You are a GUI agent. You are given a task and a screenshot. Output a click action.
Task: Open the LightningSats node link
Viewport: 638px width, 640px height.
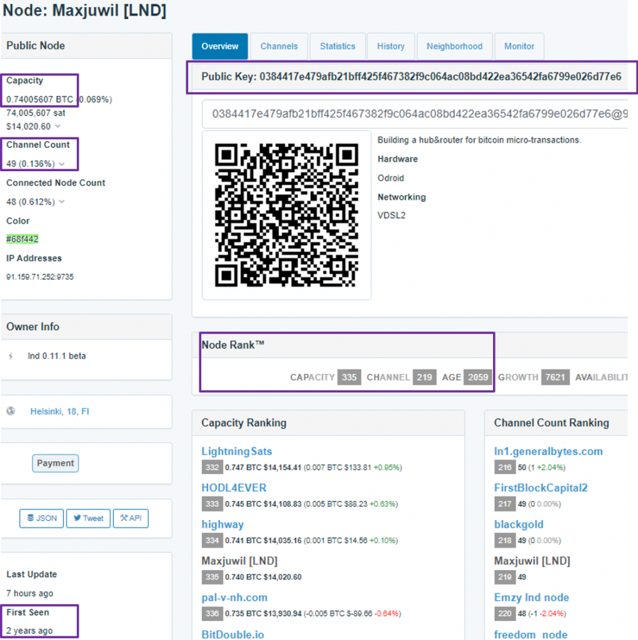[x=237, y=451]
